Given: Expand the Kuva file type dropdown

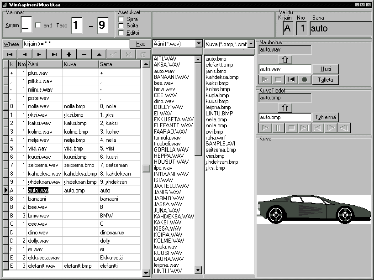Looking at the screenshot, I should (x=251, y=44).
